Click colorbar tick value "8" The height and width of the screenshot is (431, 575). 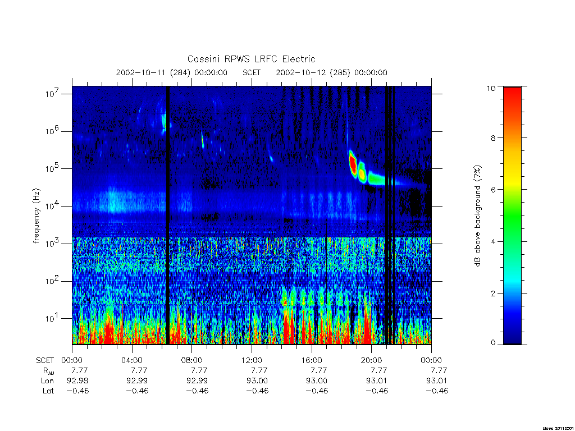[493, 138]
